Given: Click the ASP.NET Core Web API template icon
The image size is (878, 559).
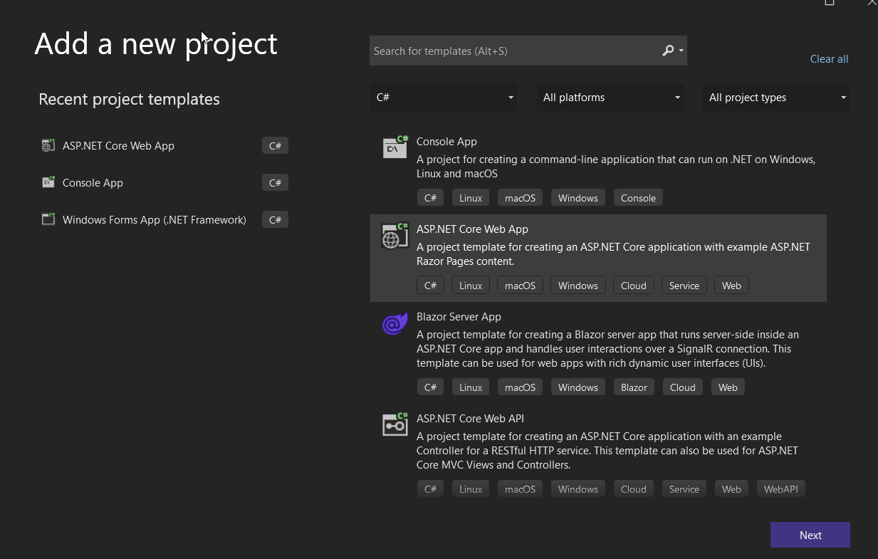Looking at the screenshot, I should 395,425.
